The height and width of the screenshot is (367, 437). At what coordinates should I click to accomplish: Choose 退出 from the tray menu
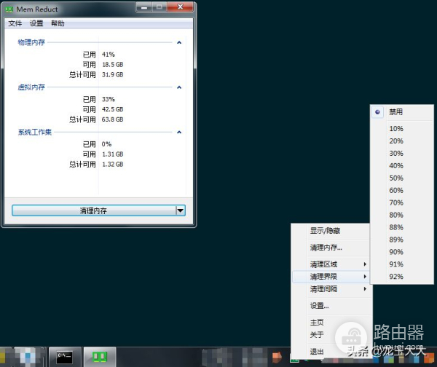317,351
